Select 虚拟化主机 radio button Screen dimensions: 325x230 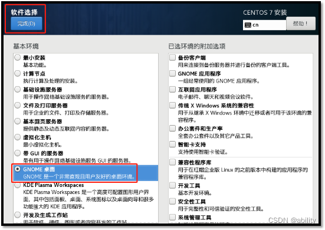tap(18, 137)
